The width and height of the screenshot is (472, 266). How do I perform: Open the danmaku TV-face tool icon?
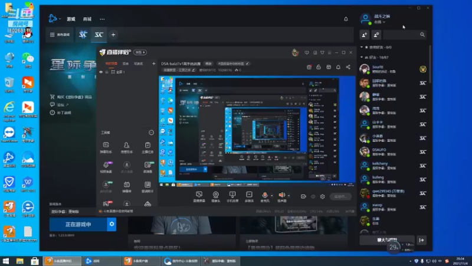point(127,186)
